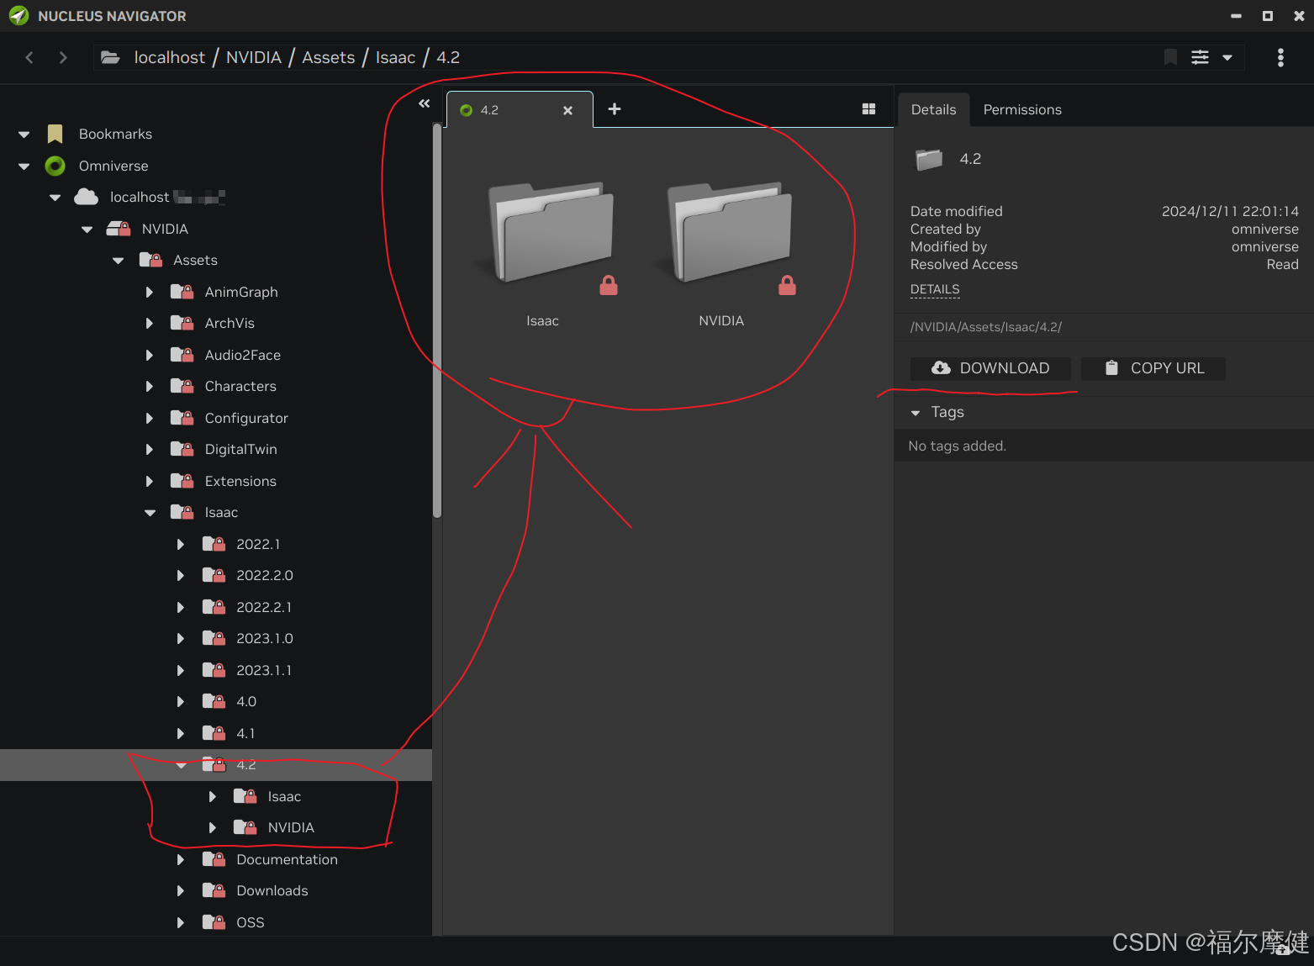Open a new tab with the plus button

[614, 109]
